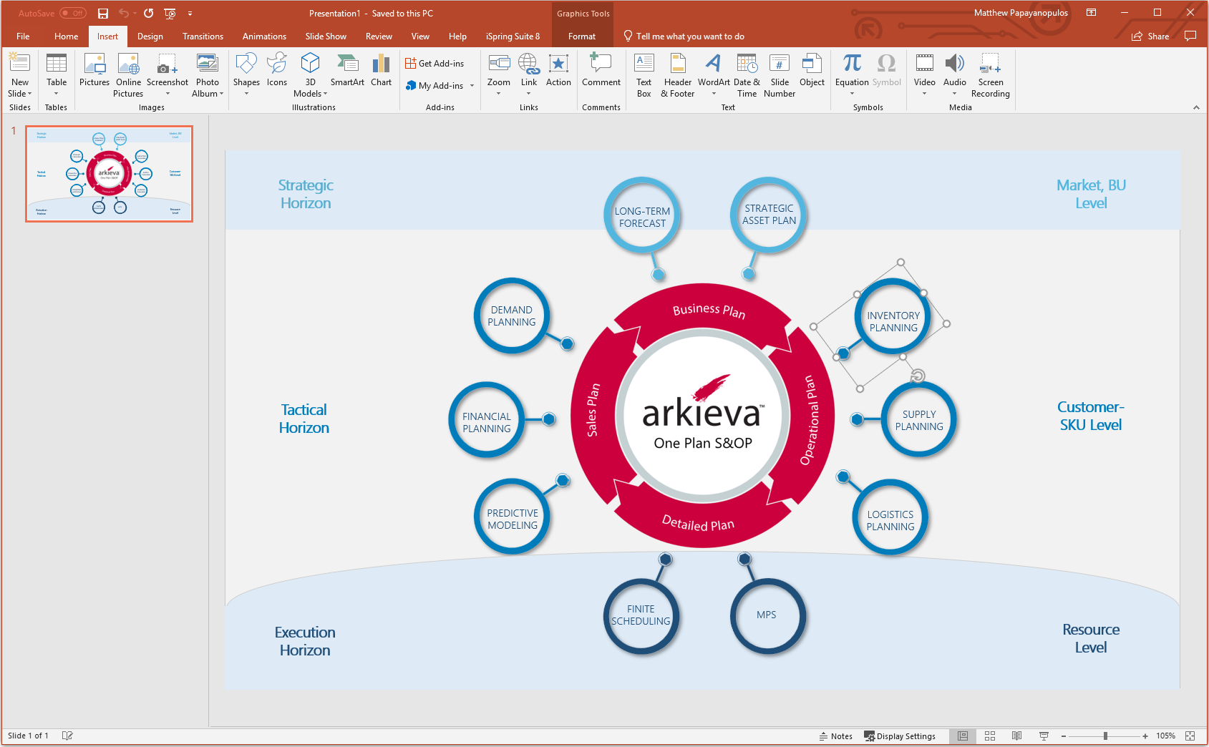This screenshot has width=1209, height=747.
Task: Switch to the Home tab
Action: click(x=66, y=36)
